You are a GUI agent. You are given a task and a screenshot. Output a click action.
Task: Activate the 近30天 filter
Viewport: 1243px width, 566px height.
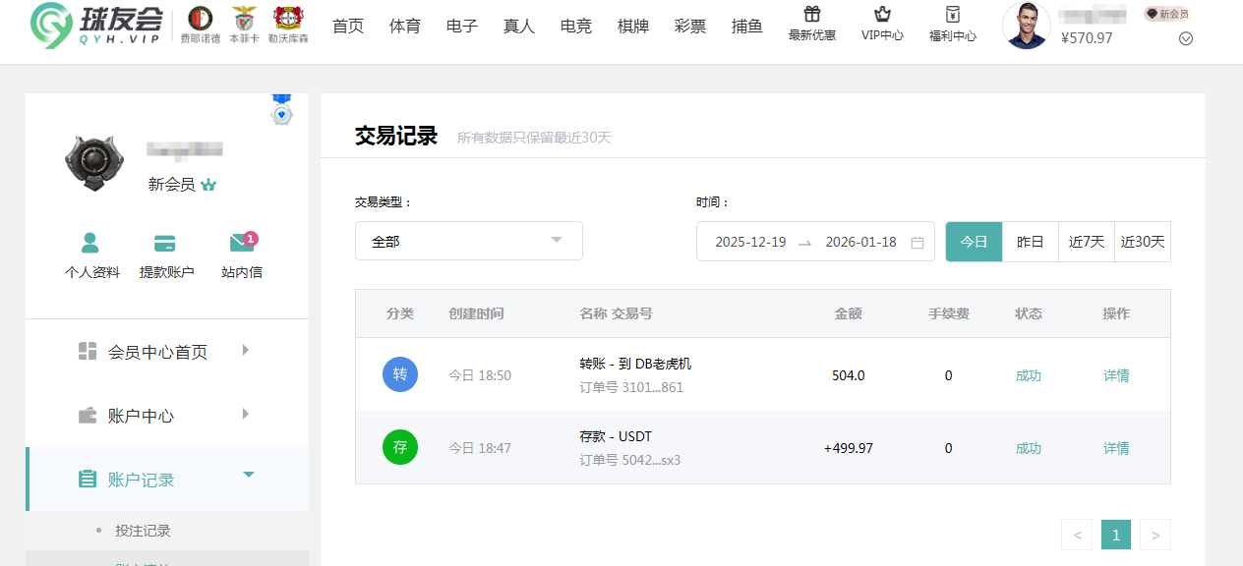(1142, 241)
